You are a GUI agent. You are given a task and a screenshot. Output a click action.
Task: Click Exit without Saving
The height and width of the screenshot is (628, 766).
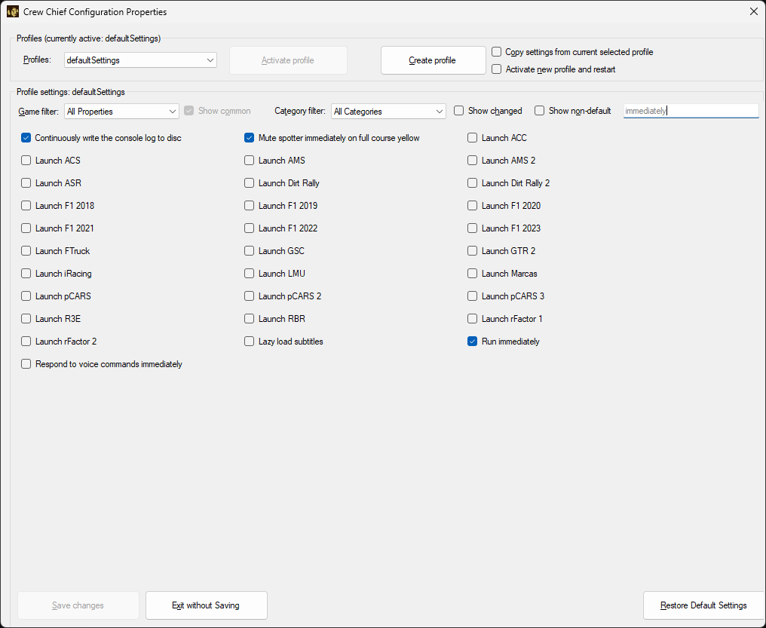[x=206, y=605]
